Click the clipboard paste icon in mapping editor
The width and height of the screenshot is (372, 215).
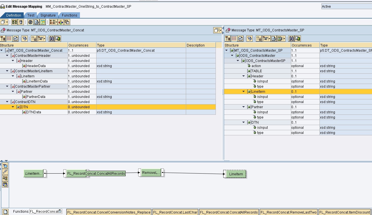tap(5, 184)
